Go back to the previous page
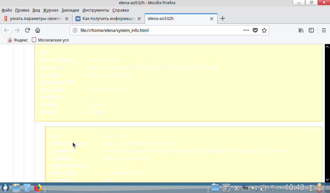The height and width of the screenshot is (193, 330). pos(6,30)
